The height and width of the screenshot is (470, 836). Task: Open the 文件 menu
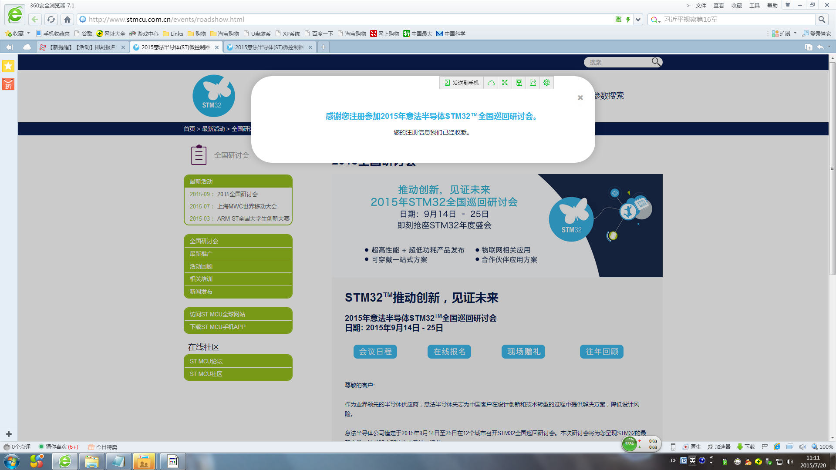coord(701,5)
